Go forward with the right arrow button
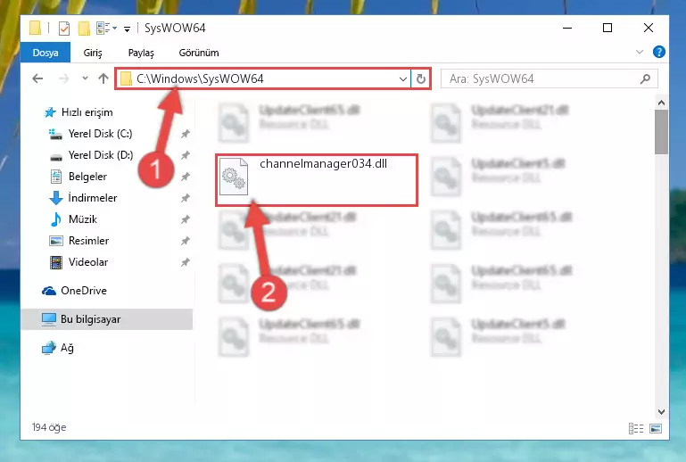The image size is (686, 462). tap(64, 78)
